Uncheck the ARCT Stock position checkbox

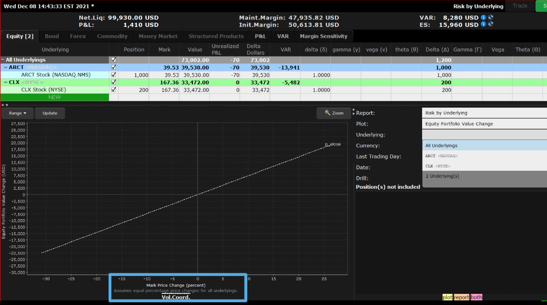click(x=113, y=75)
